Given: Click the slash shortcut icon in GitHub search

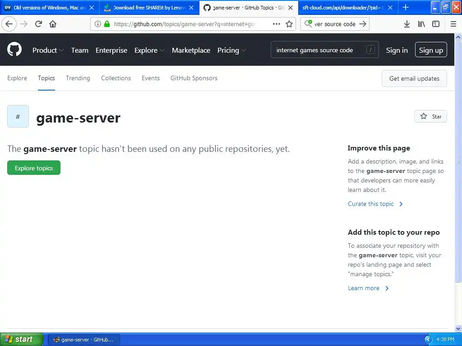Looking at the screenshot, I should (x=370, y=50).
